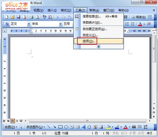
Task: Switch to Normal view button
Action: click(4, 121)
